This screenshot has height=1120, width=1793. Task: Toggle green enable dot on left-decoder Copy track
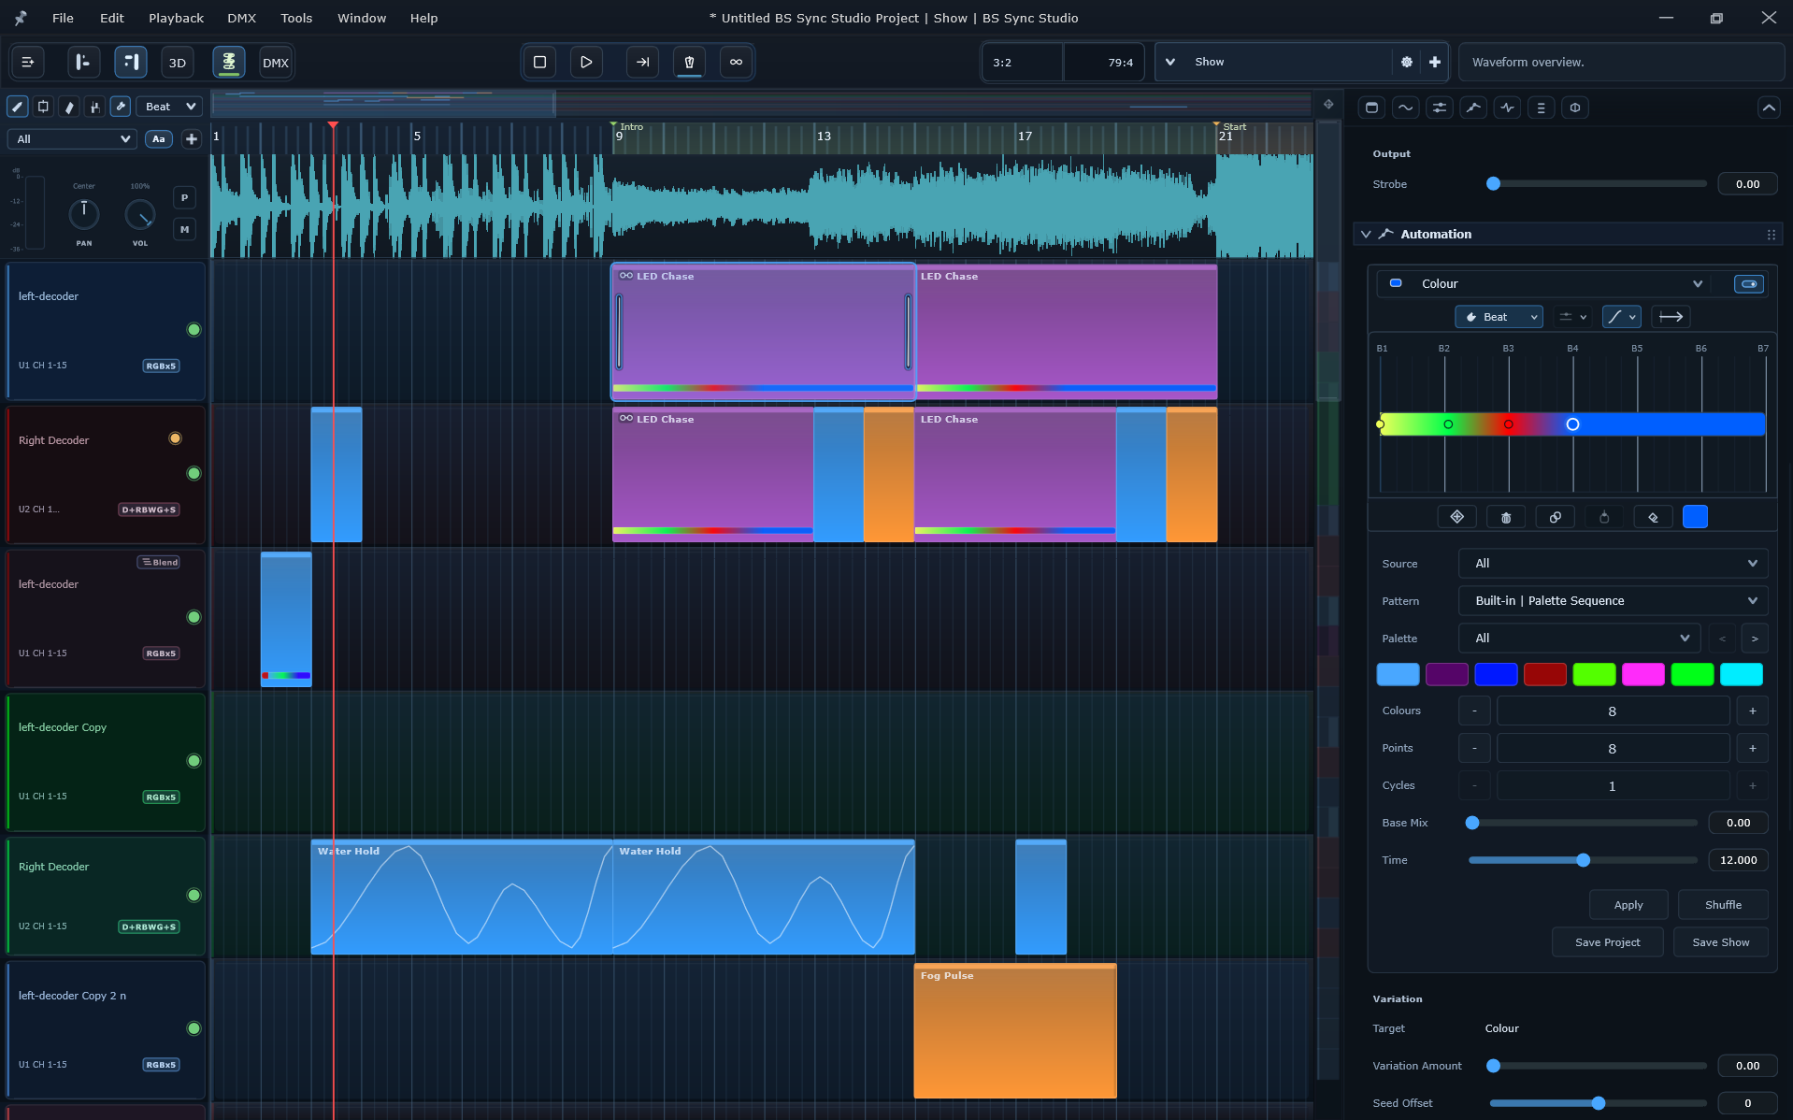coord(194,761)
